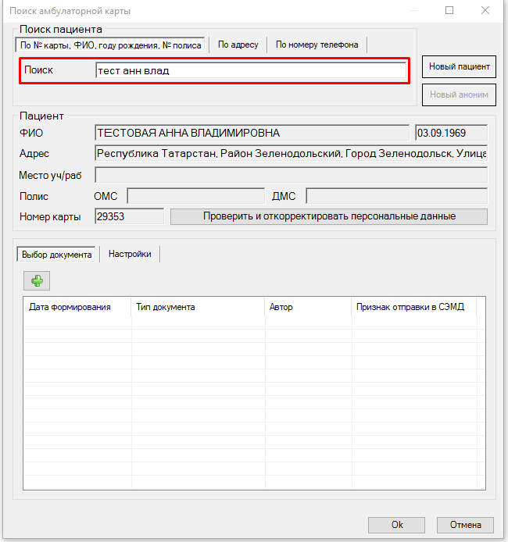Confirm with the Ok button
The height and width of the screenshot is (542, 508).
coord(397,525)
